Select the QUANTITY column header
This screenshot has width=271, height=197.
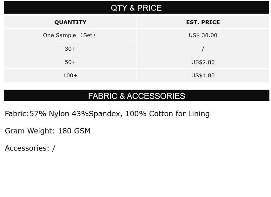click(x=70, y=22)
